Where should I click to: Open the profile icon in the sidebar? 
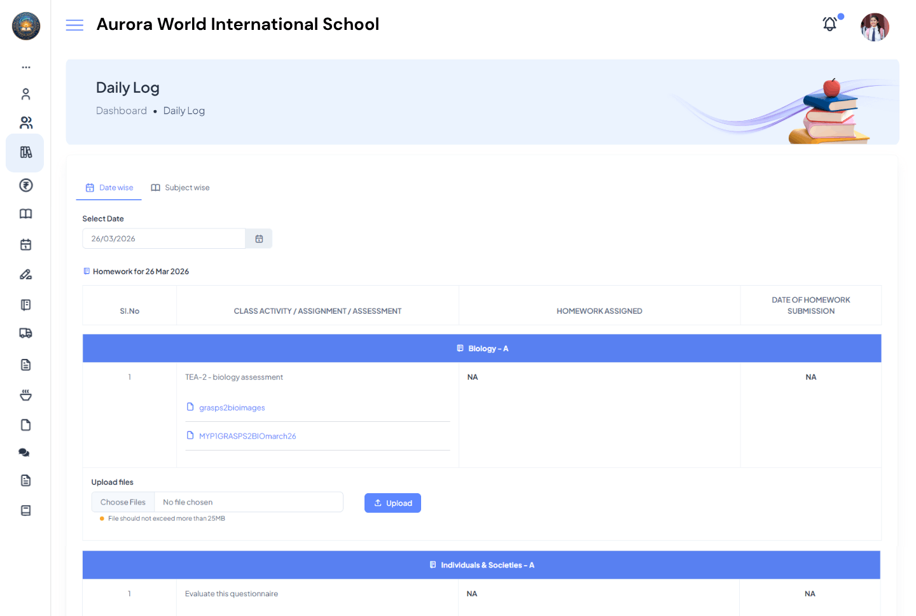[25, 94]
